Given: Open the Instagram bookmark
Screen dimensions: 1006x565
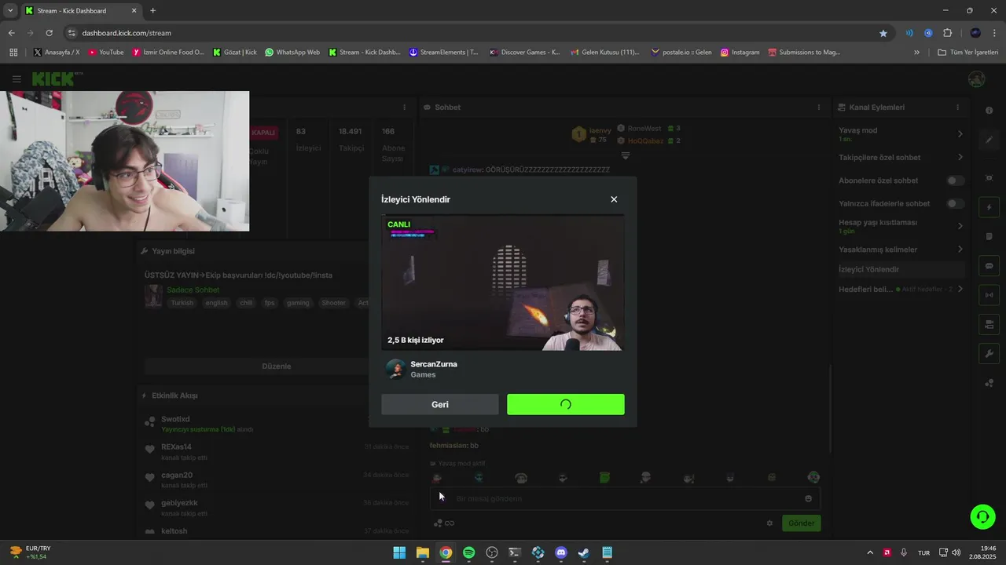Looking at the screenshot, I should coord(740,53).
